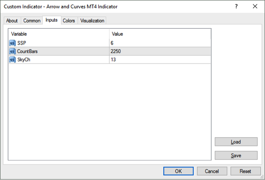Select the CountBars variable name

click(x=27, y=51)
